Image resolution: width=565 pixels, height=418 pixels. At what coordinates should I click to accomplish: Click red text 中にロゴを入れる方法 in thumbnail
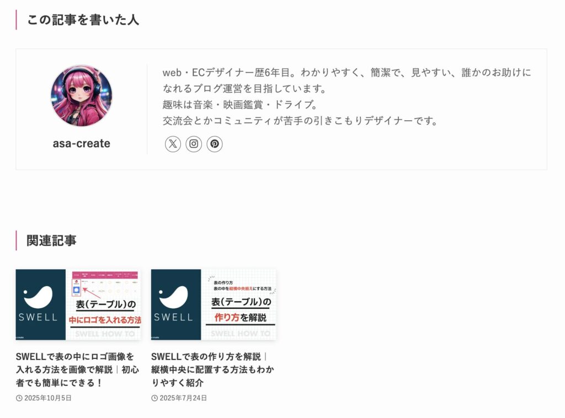click(105, 320)
